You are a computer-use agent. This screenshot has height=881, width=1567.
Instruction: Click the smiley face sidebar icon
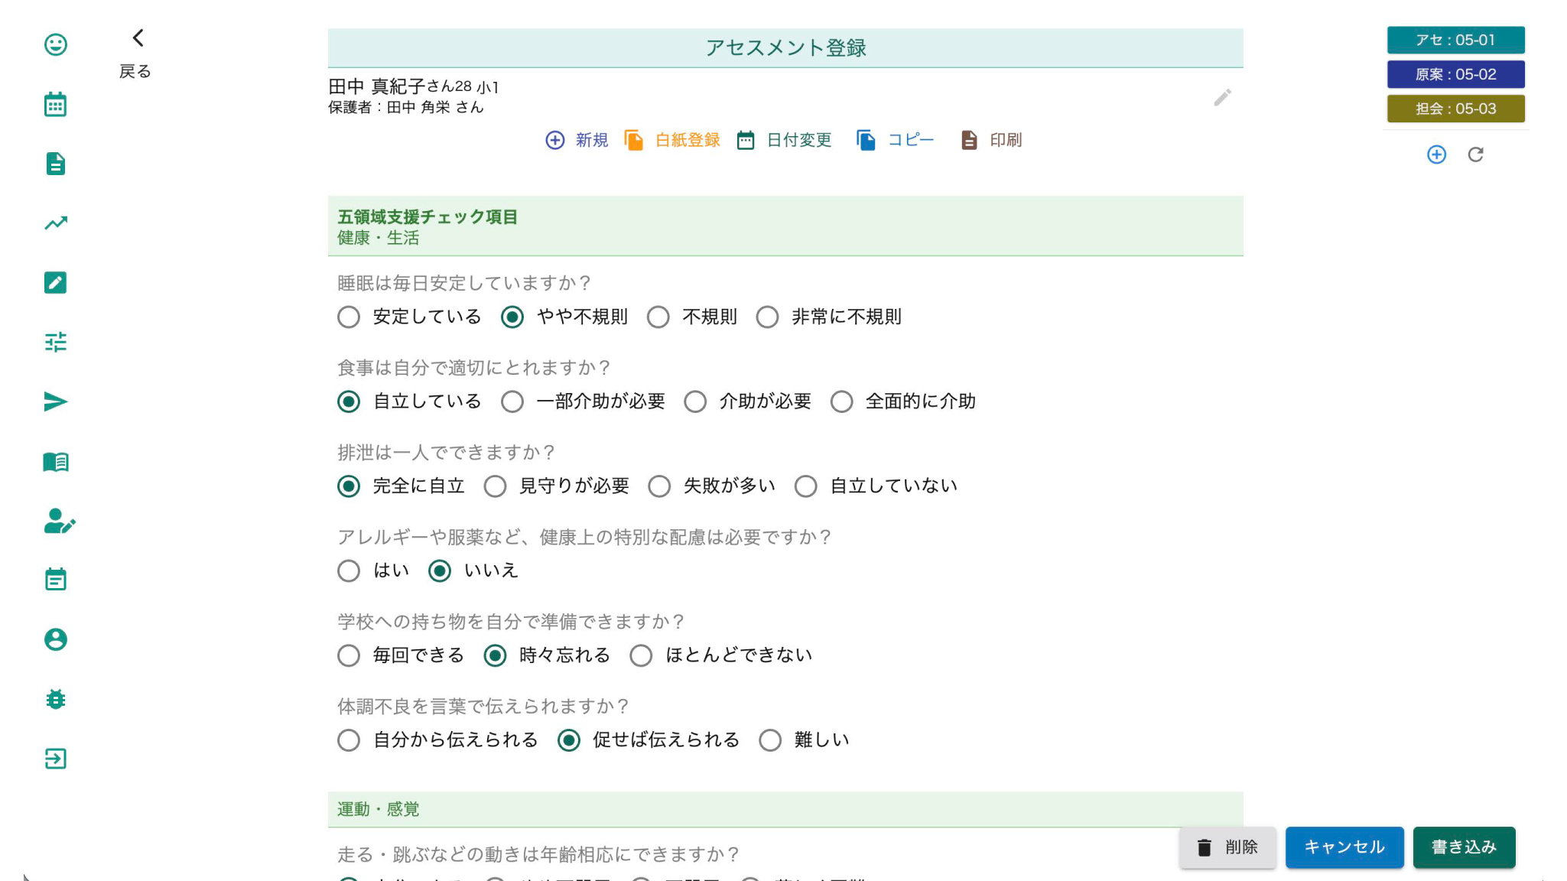(x=55, y=44)
